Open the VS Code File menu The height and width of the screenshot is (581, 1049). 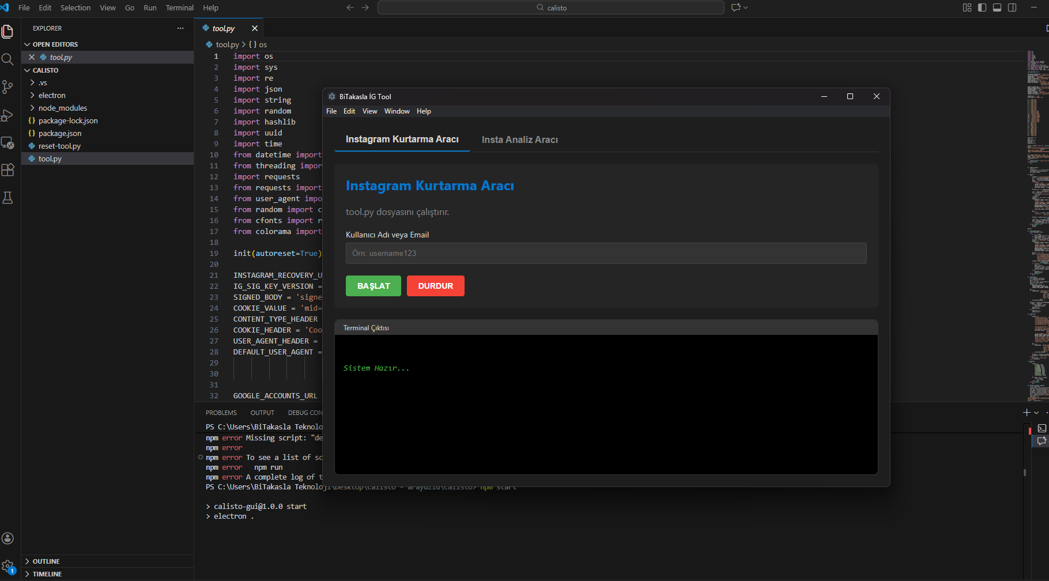[x=24, y=7]
